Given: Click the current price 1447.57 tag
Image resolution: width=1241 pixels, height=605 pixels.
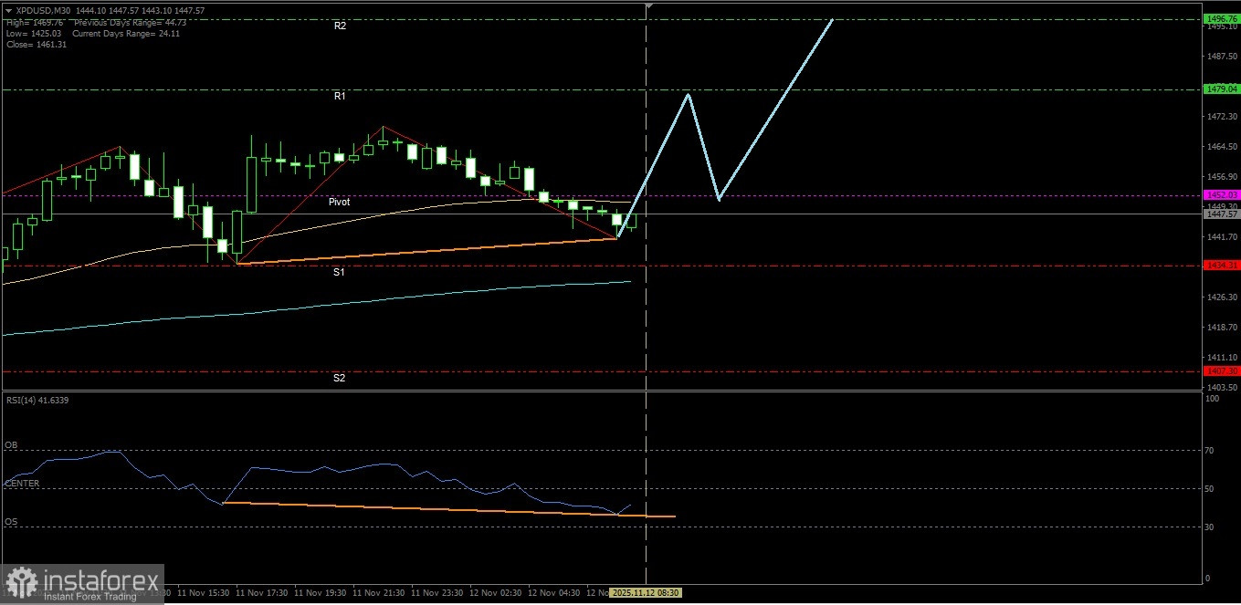Looking at the screenshot, I should (x=1221, y=214).
